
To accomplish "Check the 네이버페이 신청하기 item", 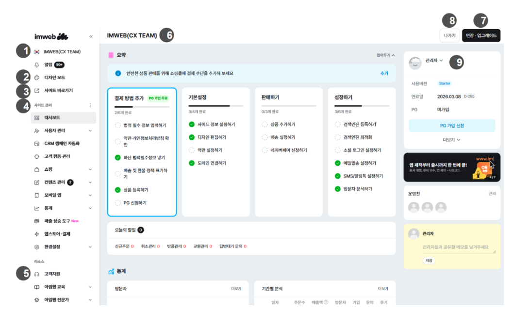I will [x=265, y=150].
